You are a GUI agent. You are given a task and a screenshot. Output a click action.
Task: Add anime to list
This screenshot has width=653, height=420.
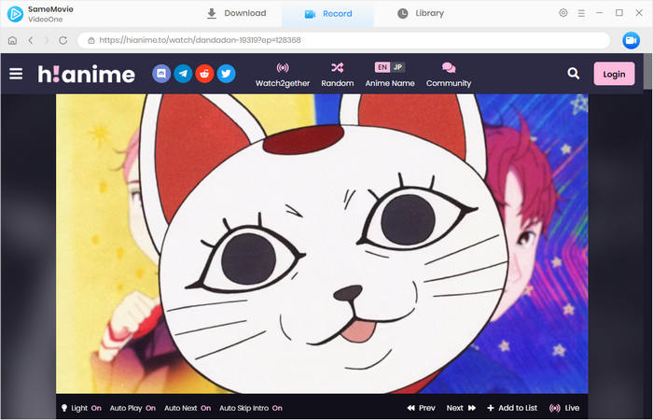512,408
